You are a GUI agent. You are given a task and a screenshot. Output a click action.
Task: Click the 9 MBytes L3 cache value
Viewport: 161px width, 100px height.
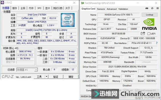click(58, 62)
